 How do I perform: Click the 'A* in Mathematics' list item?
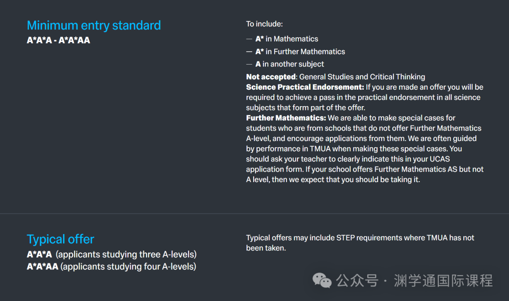pyautogui.click(x=287, y=39)
